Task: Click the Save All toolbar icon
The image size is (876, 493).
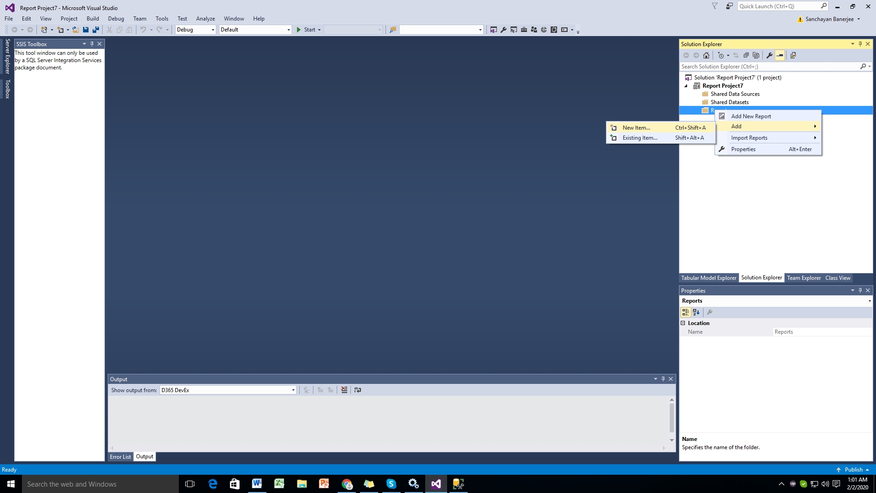Action: [96, 30]
